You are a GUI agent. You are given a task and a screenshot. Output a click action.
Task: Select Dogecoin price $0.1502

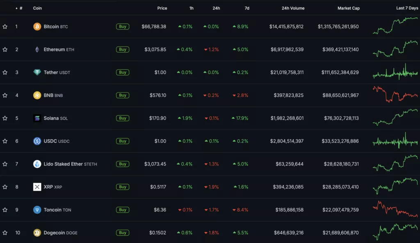(x=158, y=233)
